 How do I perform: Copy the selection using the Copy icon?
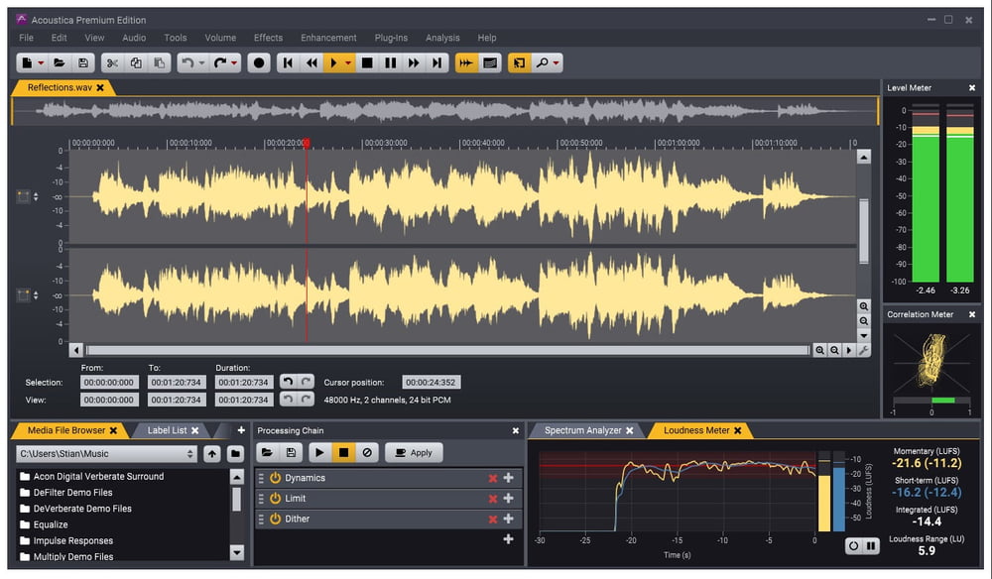(x=135, y=62)
